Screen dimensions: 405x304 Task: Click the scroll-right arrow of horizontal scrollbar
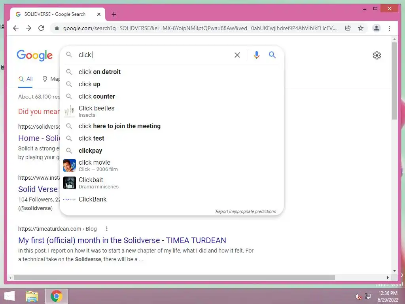point(388,277)
